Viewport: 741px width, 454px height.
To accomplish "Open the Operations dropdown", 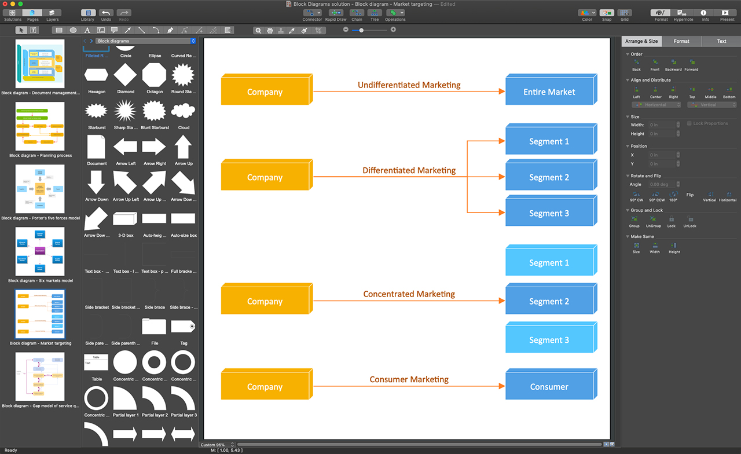I will pos(395,13).
